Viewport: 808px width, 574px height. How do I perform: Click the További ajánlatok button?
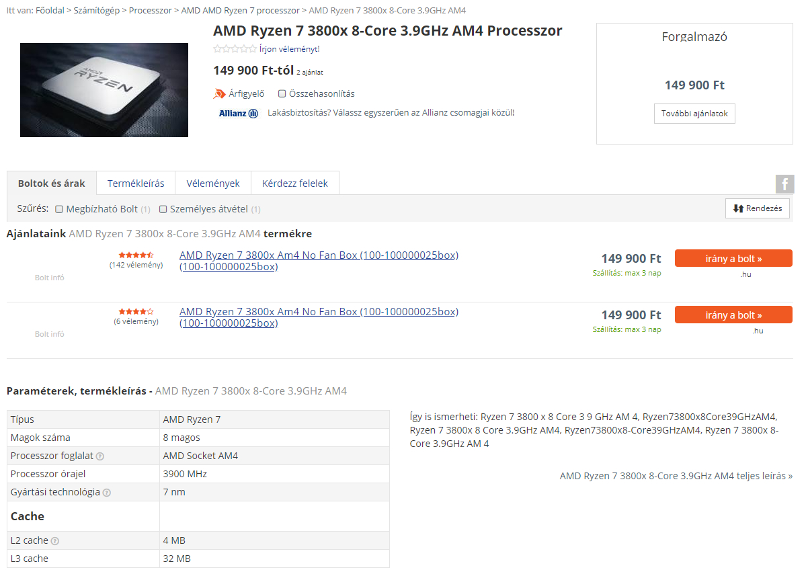[x=694, y=114]
